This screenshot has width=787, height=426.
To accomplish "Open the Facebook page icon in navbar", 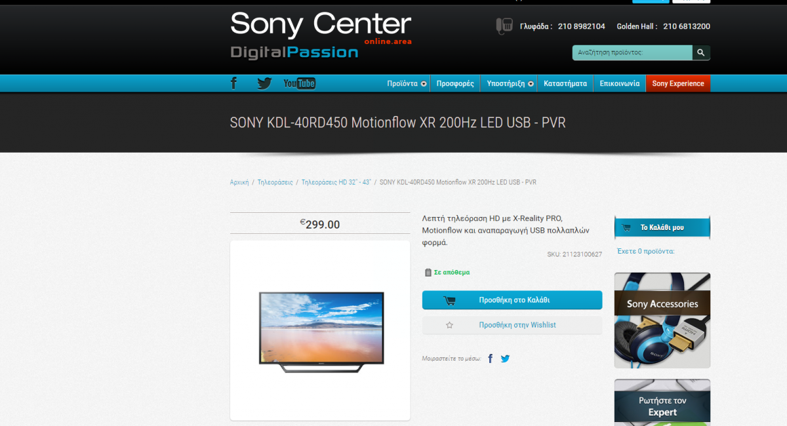I will pyautogui.click(x=233, y=83).
